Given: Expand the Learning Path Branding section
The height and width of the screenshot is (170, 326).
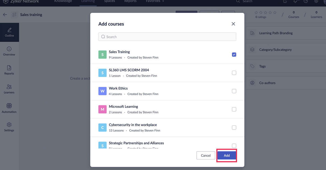Looking at the screenshot, I should coord(276,33).
